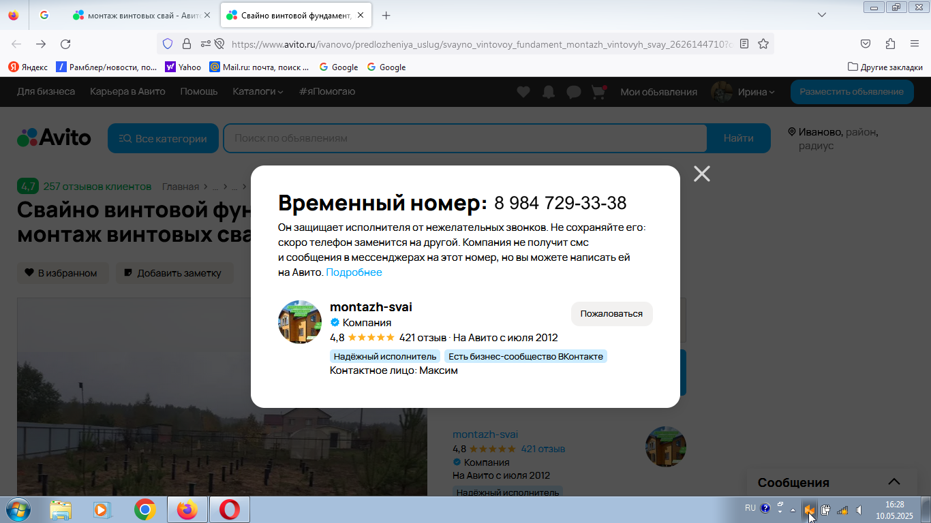Select the Надёжный исполнитель badge in popup
Viewport: 931px width, 523px height.
pos(385,356)
